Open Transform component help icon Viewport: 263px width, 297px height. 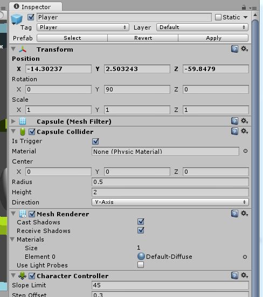pyautogui.click(x=234, y=49)
